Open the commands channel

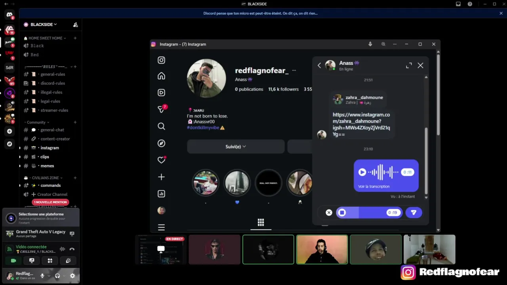pyautogui.click(x=50, y=185)
